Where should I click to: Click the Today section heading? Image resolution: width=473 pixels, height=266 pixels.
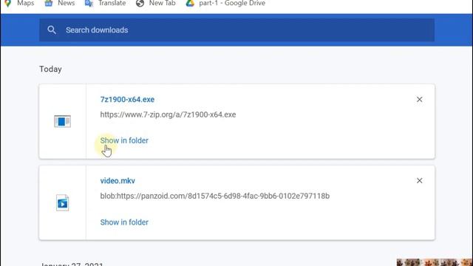coord(50,69)
